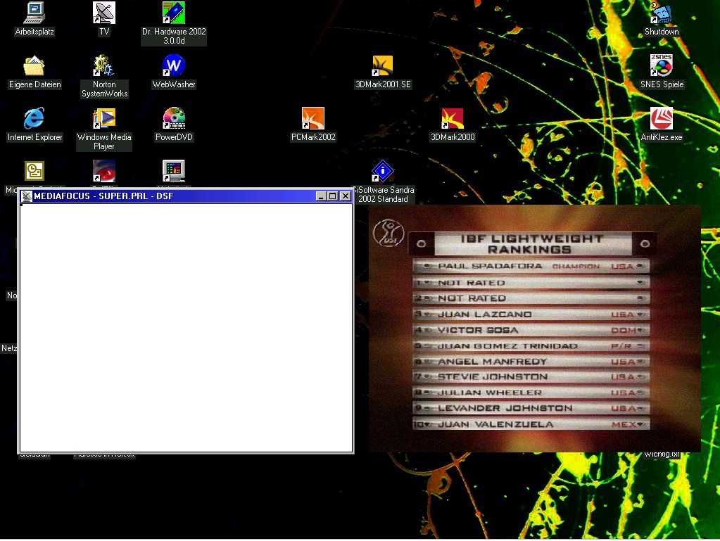
Task: Click the IBF Lightweight Rankings video overlay
Action: coord(534,328)
